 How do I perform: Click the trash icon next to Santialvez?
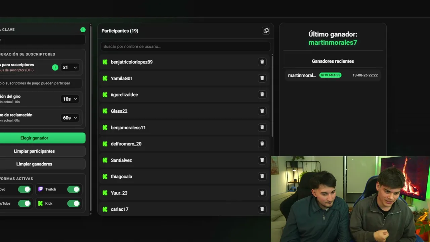pyautogui.click(x=262, y=160)
